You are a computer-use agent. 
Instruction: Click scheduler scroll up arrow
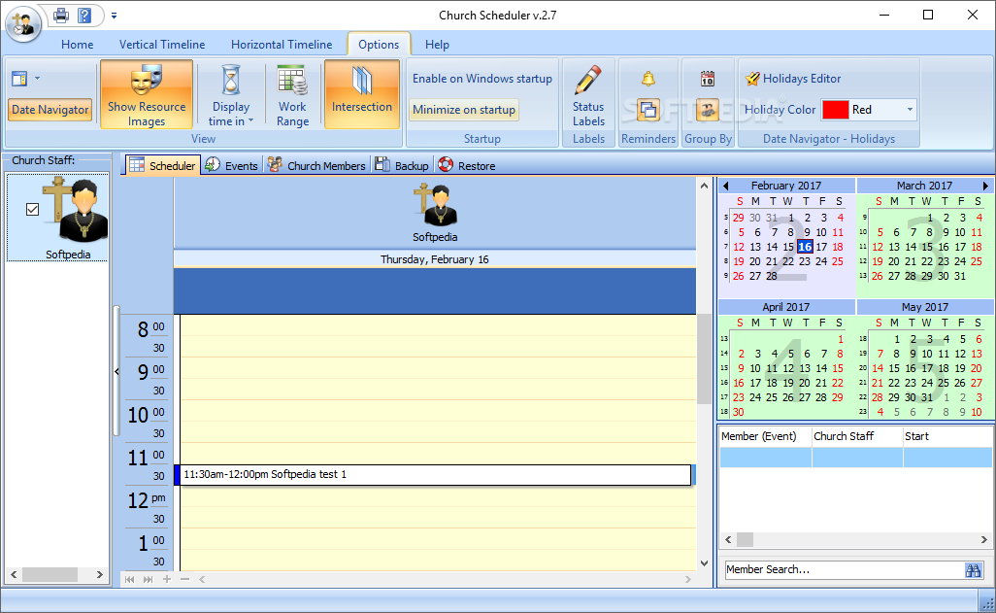(704, 186)
